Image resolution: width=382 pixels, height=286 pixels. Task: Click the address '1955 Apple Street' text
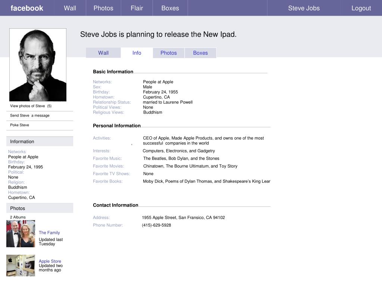click(183, 217)
